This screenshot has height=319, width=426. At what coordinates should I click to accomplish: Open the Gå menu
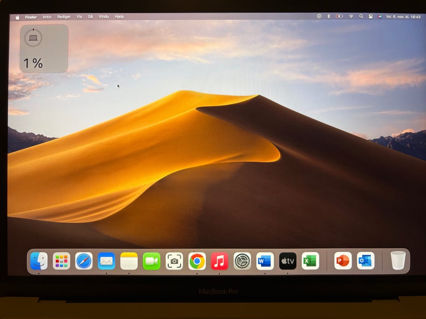[90, 16]
